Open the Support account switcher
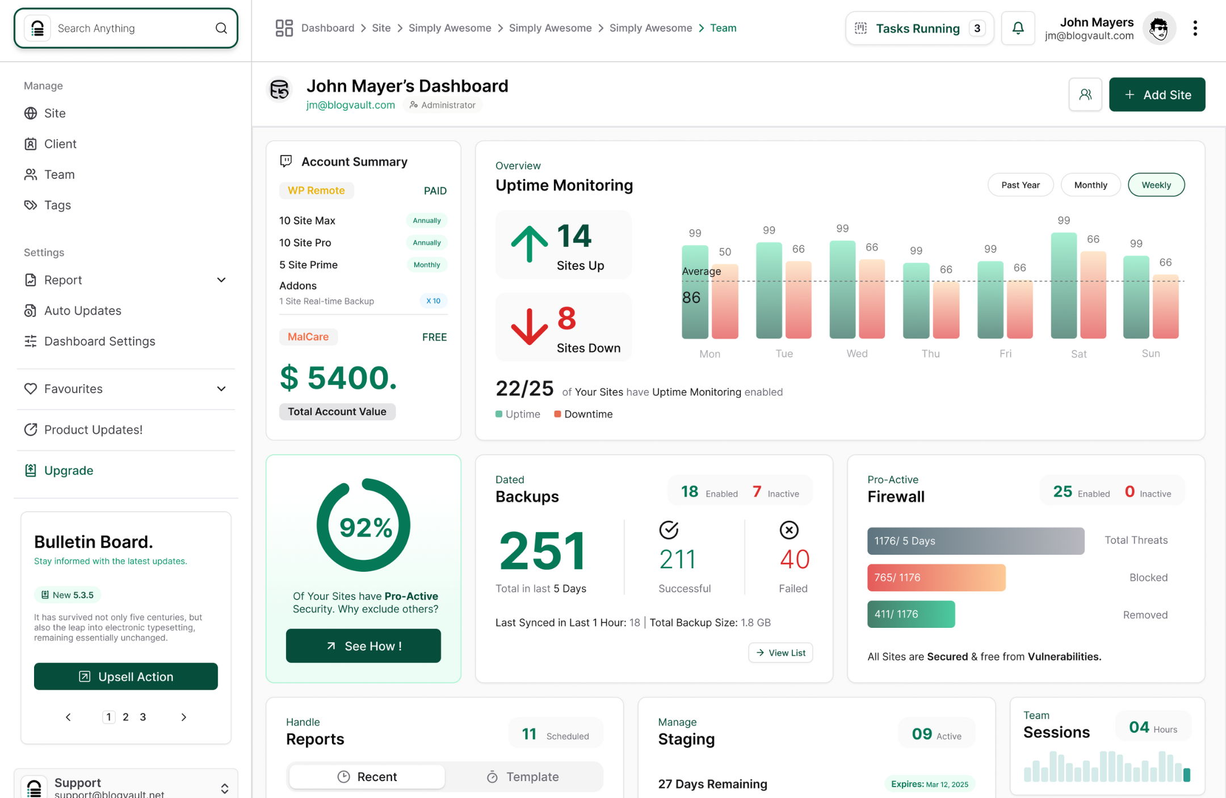The width and height of the screenshot is (1226, 798). [x=224, y=788]
